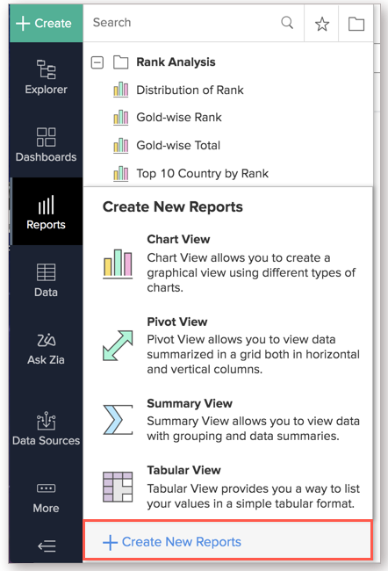Choose the Pivot View arrow icon
Screen dimensions: 388x571
118,345
